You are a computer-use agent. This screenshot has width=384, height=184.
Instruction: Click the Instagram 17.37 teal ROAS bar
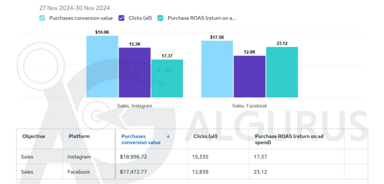167,78
